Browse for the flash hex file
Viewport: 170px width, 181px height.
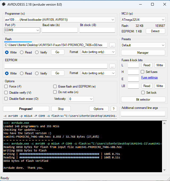(x=112, y=45)
